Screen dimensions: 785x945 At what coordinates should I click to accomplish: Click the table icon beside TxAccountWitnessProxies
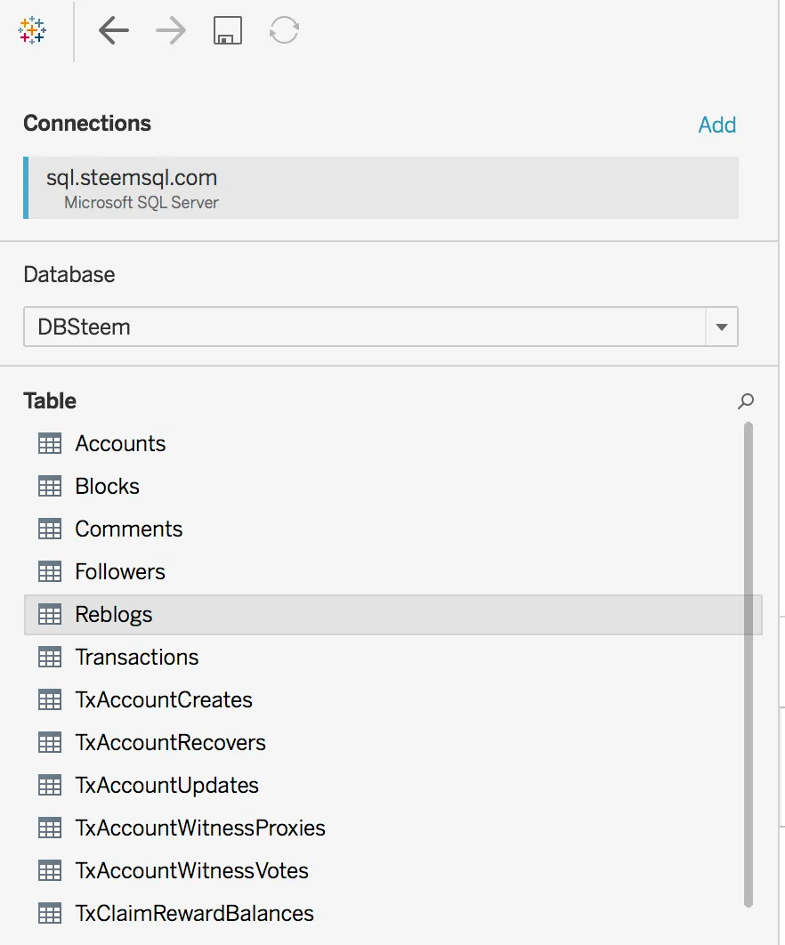click(x=50, y=828)
